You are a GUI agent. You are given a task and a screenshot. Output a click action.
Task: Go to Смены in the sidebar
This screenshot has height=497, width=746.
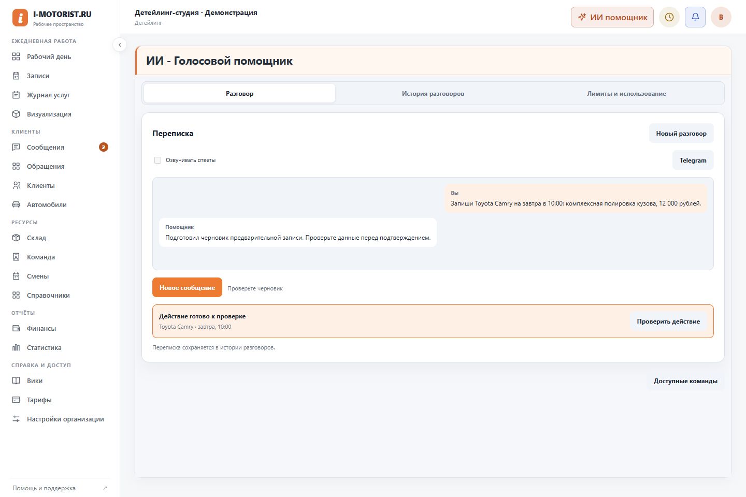[60, 276]
